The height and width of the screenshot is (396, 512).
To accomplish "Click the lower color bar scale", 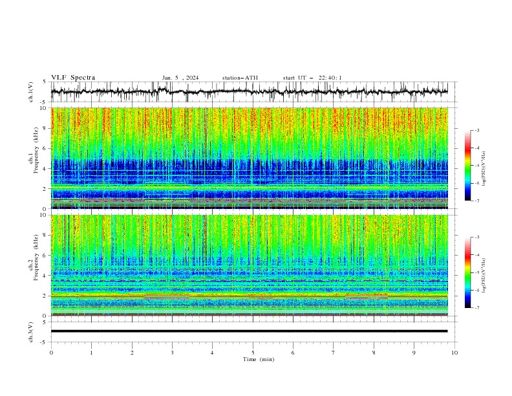I will pyautogui.click(x=468, y=272).
